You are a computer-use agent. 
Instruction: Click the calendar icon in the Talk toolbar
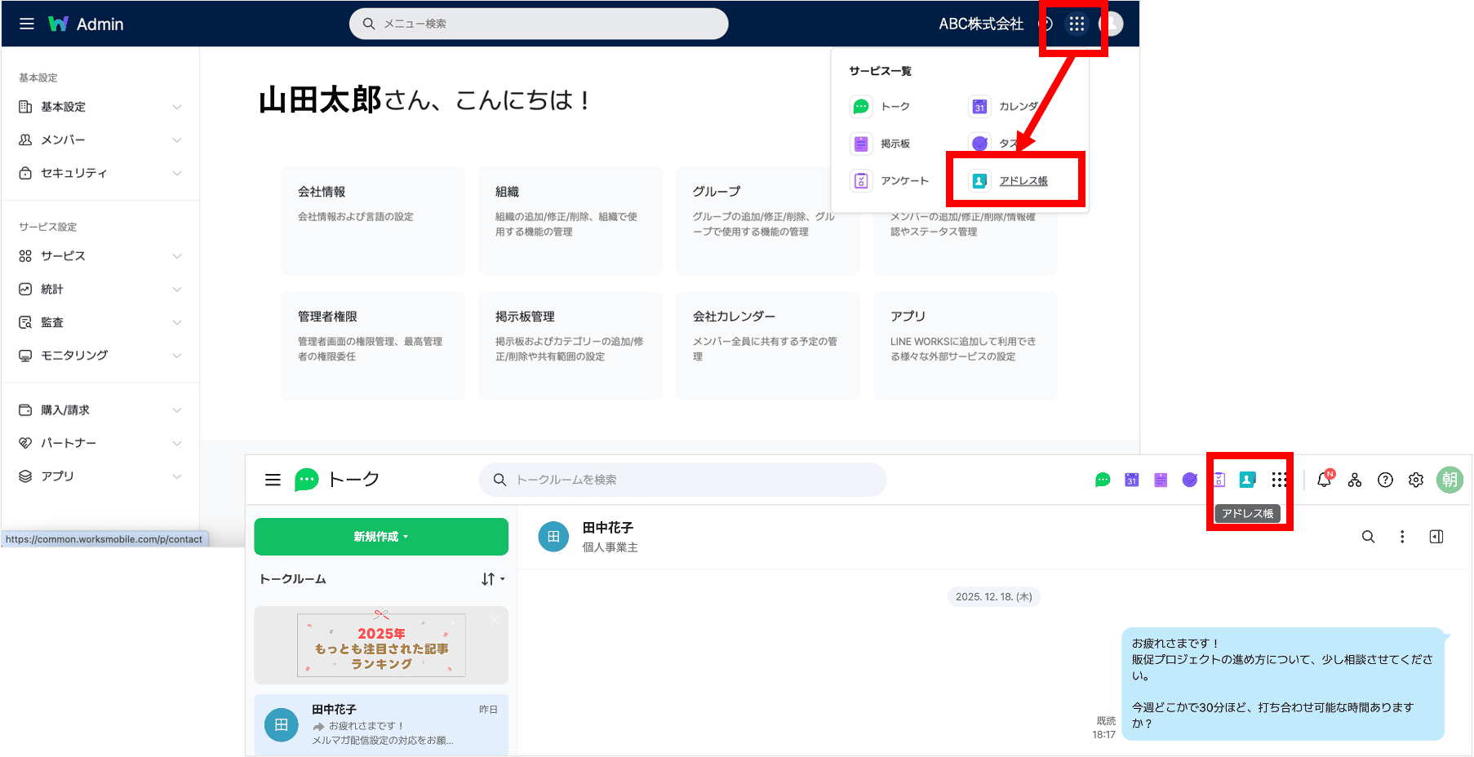point(1131,480)
